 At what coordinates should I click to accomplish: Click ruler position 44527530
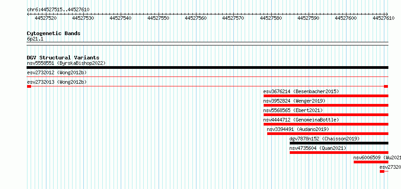pyautogui.click(x=83, y=18)
